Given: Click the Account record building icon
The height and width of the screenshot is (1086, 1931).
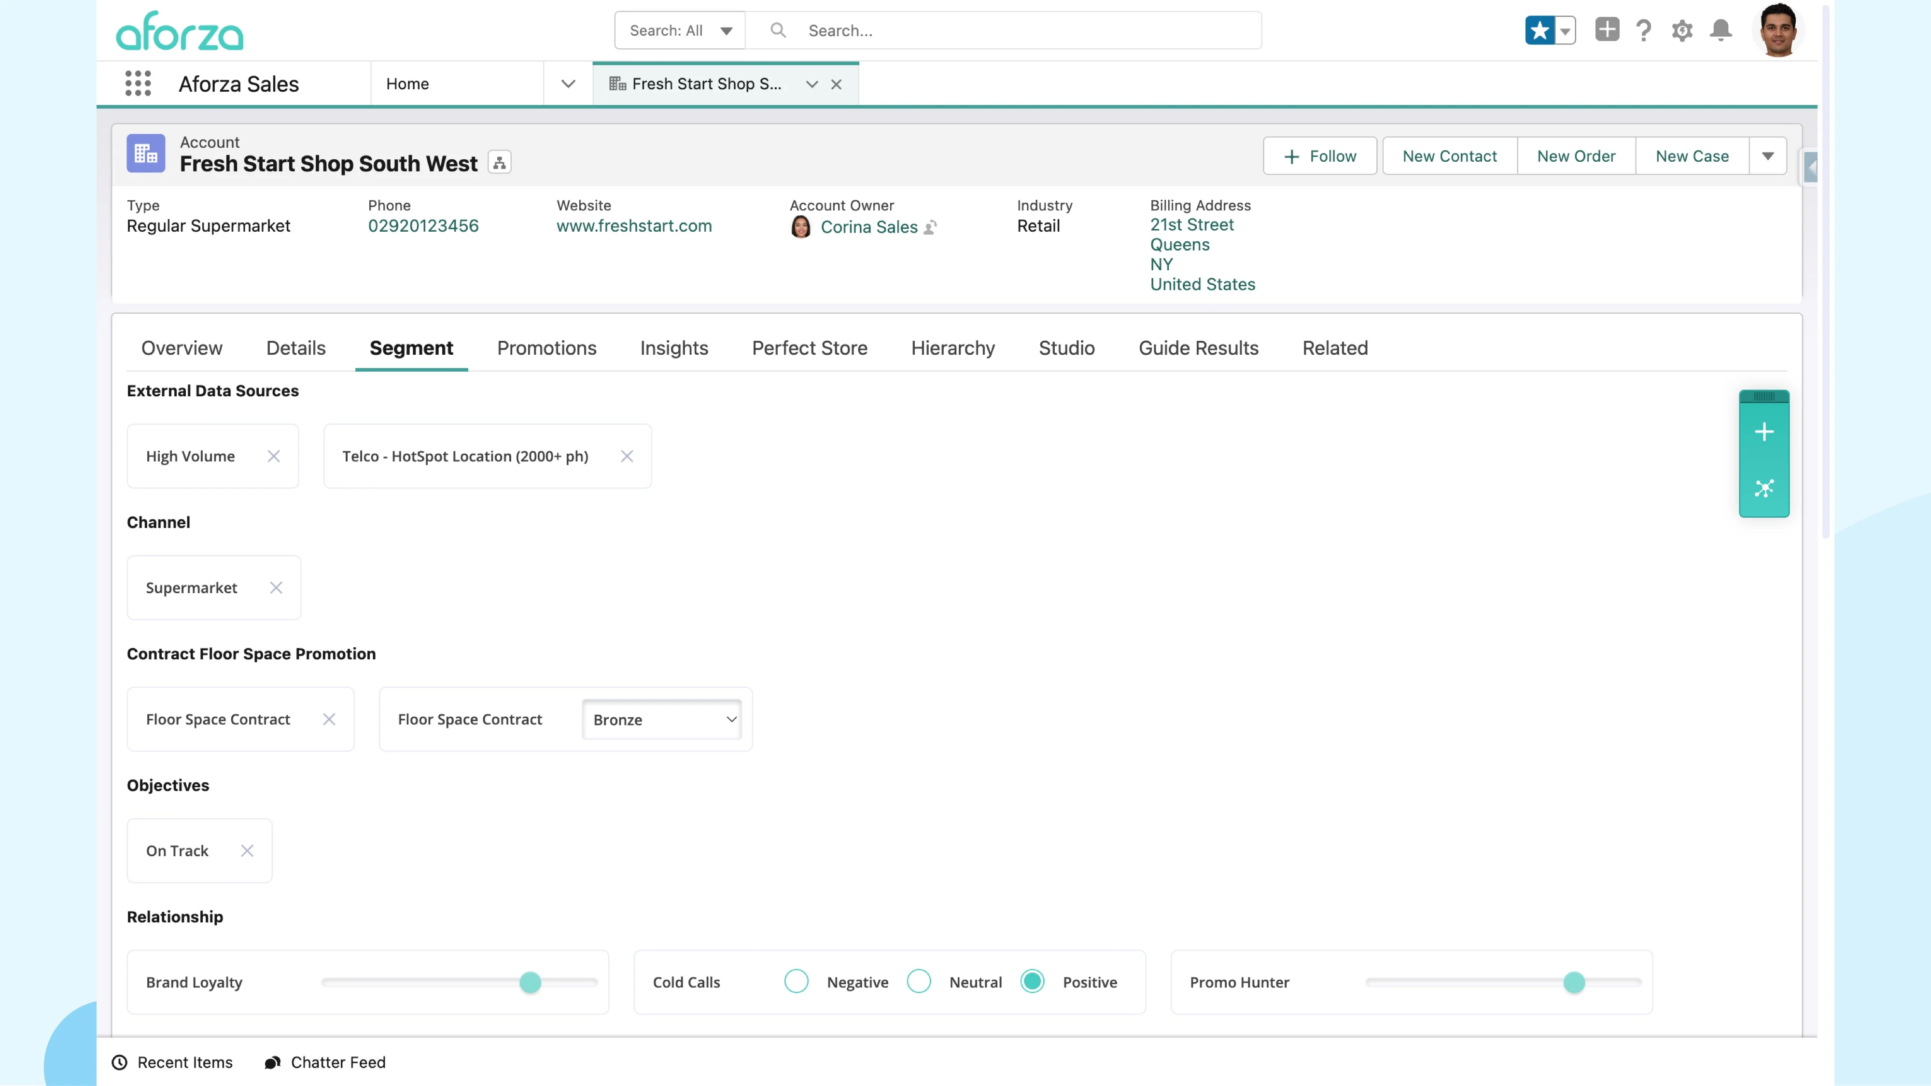Looking at the screenshot, I should pyautogui.click(x=145, y=153).
